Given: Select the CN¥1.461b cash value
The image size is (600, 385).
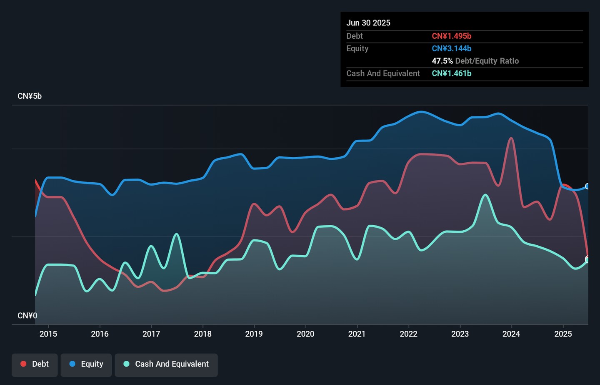Looking at the screenshot, I should click(x=451, y=74).
